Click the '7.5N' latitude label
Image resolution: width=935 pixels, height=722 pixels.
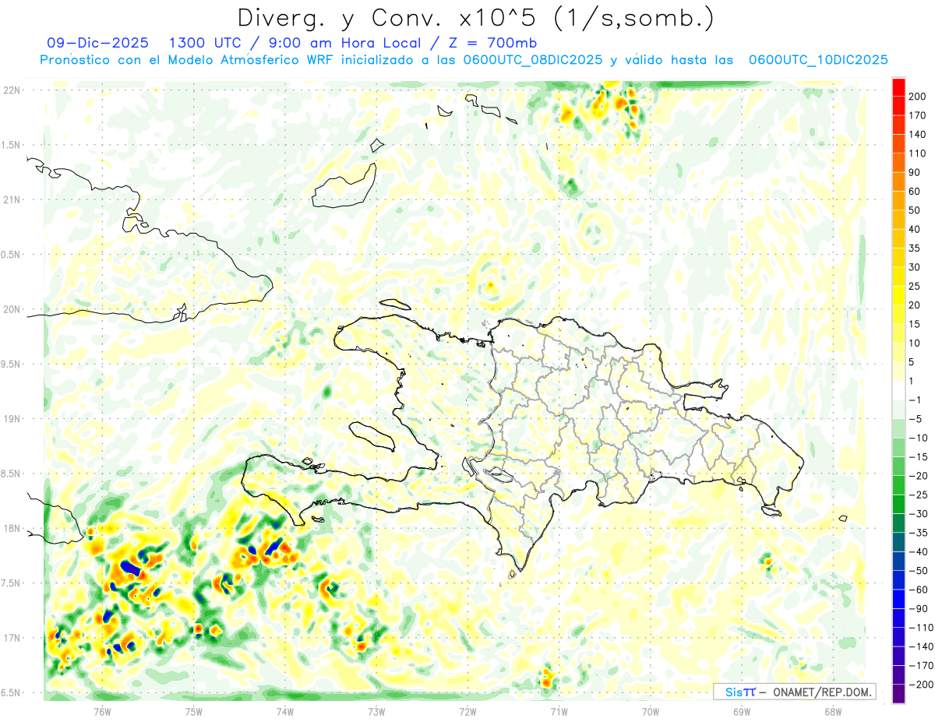click(11, 583)
